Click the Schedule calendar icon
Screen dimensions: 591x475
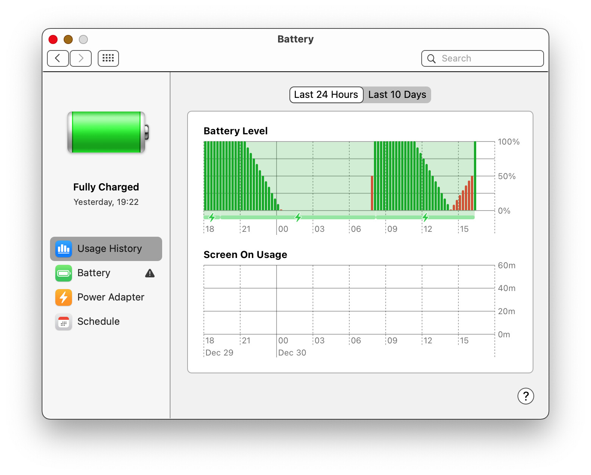click(63, 322)
